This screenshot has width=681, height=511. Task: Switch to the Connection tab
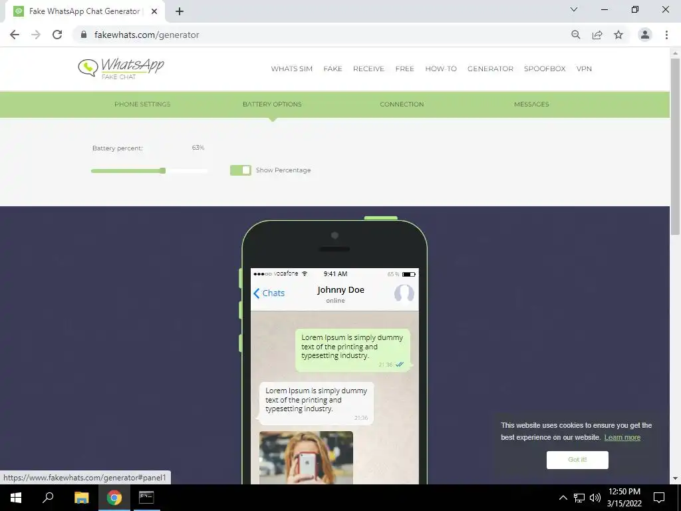click(402, 104)
